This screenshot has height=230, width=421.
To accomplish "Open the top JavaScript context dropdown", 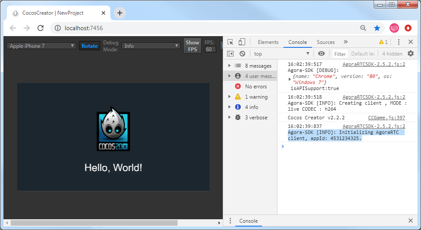I will pos(281,54).
